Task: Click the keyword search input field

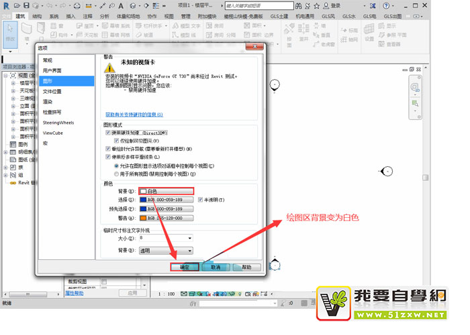Action: coord(259,5)
